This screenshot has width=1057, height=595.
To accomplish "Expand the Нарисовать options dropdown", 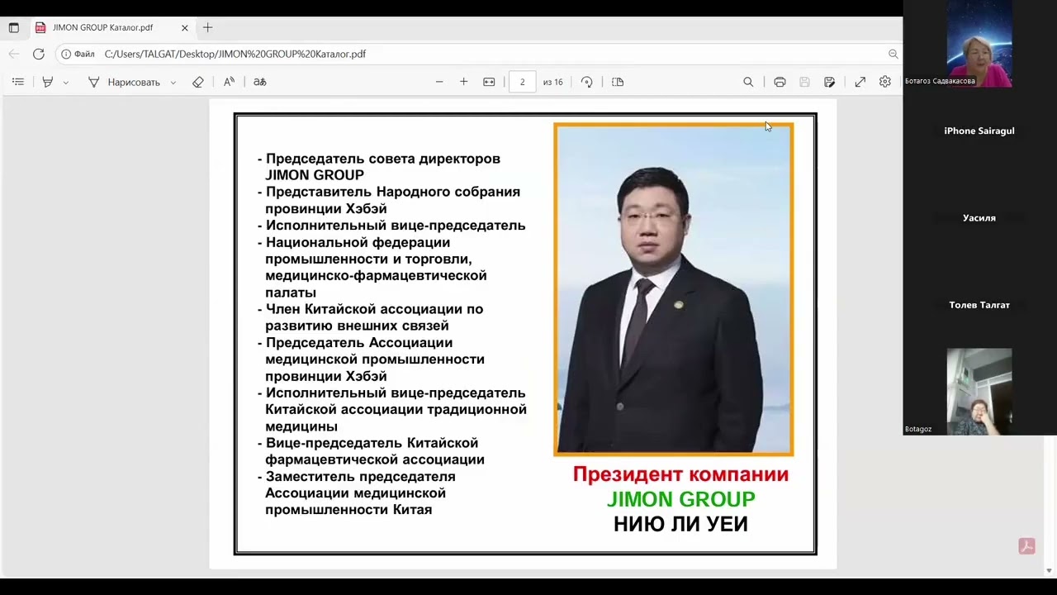I will click(173, 83).
